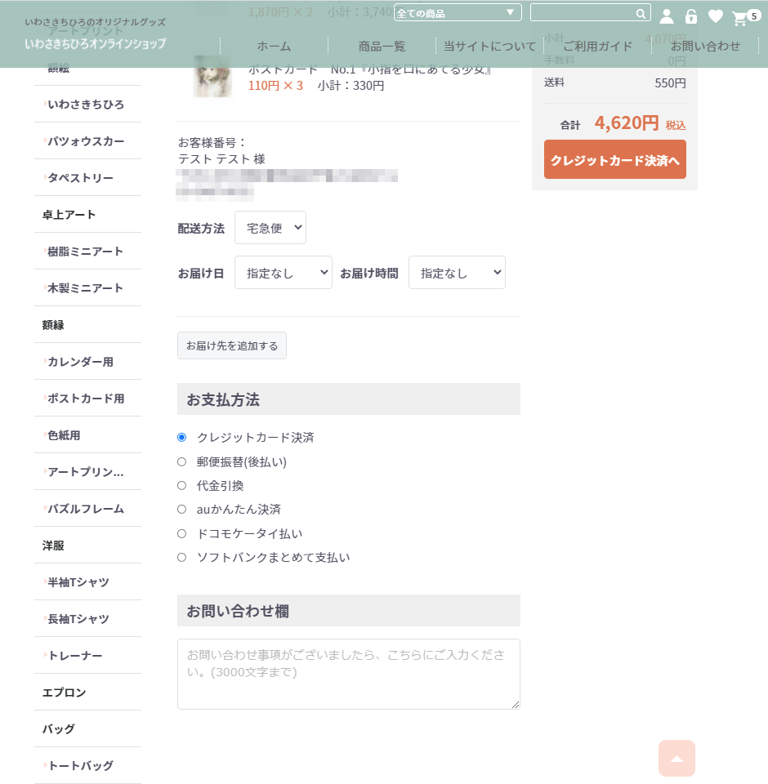Open sidebar category ポストカード用
The image size is (768, 784).
[87, 398]
